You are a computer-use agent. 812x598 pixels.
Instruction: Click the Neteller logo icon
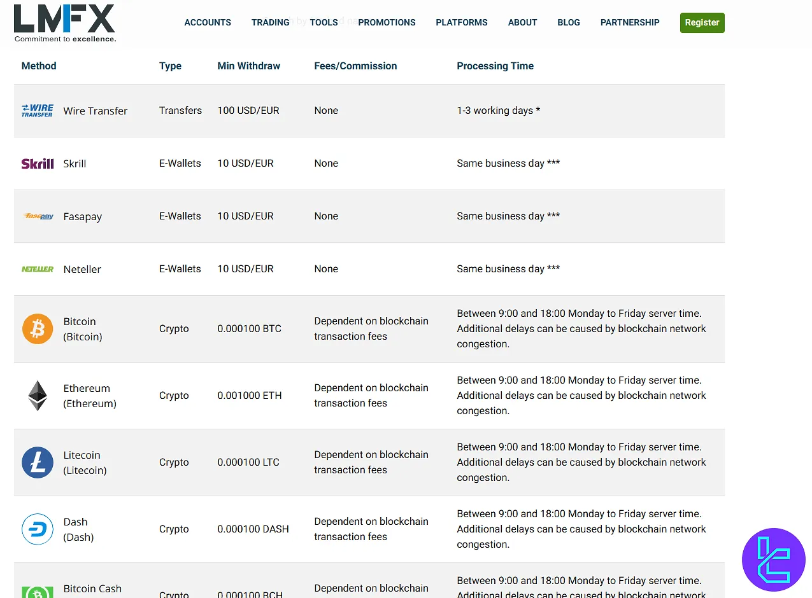click(x=38, y=269)
